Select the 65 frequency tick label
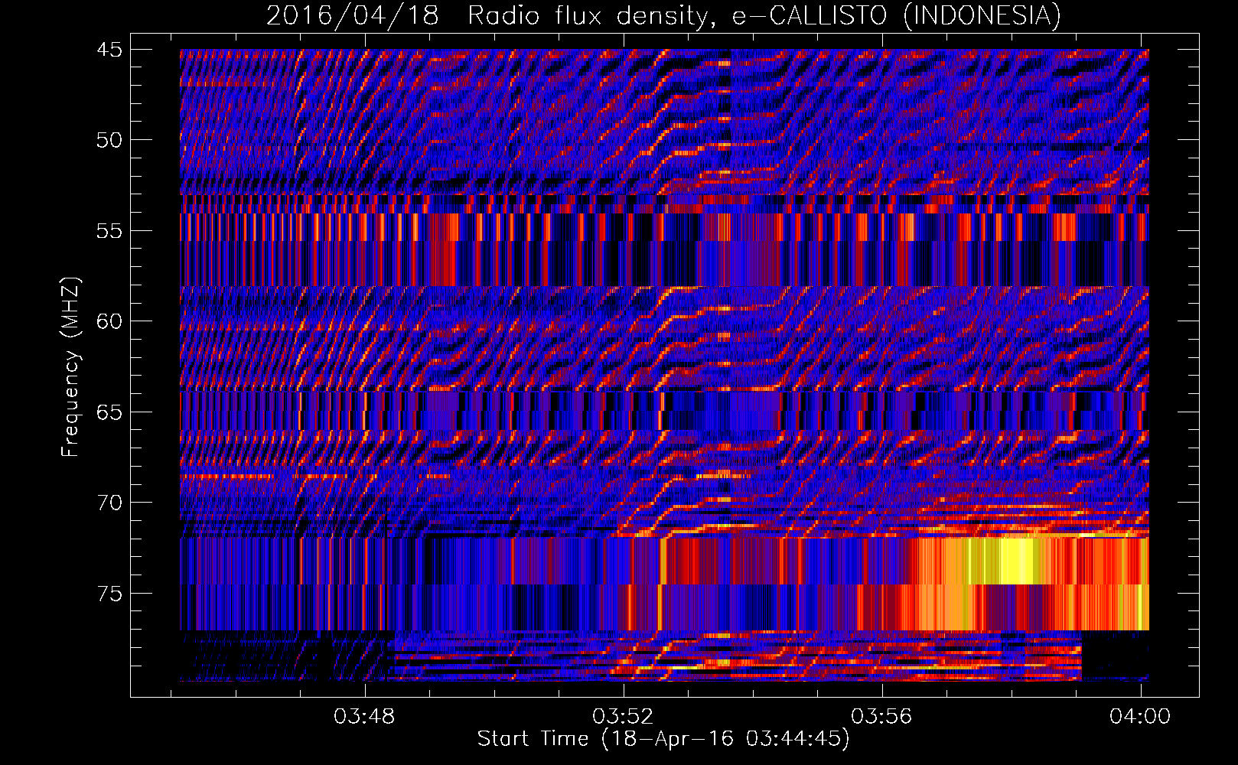The width and height of the screenshot is (1238, 765). pyautogui.click(x=109, y=412)
